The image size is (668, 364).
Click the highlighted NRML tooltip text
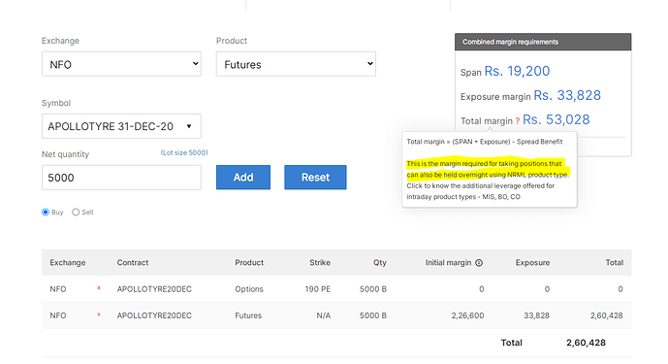point(488,169)
